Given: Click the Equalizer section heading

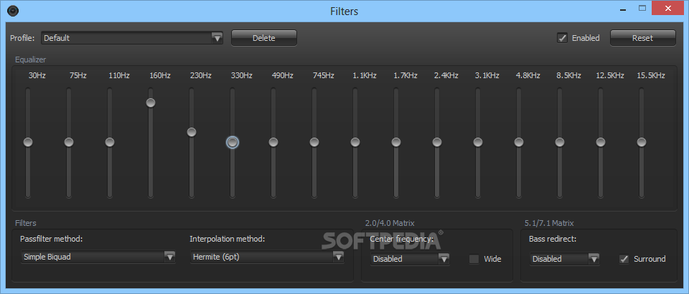Looking at the screenshot, I should coord(30,60).
